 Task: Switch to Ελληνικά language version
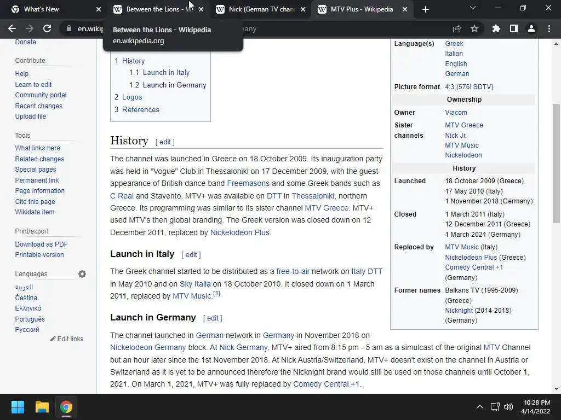pos(28,308)
